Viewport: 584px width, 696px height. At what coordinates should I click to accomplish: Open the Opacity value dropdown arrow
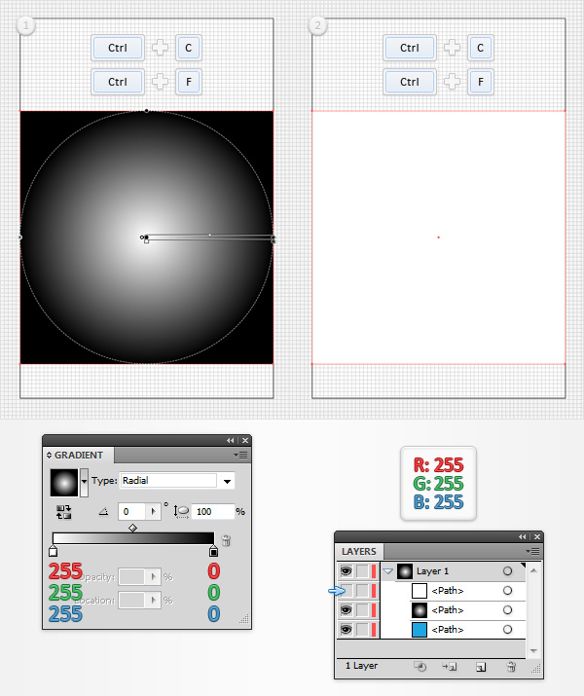click(154, 576)
